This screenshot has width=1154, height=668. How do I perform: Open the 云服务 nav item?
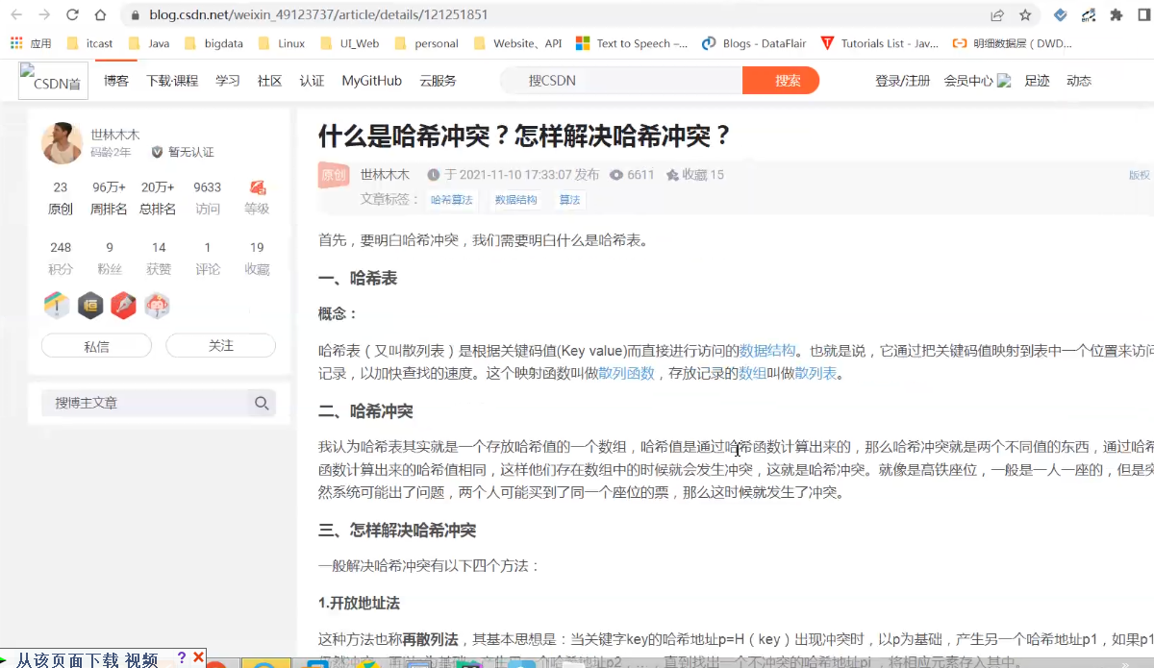pyautogui.click(x=438, y=81)
